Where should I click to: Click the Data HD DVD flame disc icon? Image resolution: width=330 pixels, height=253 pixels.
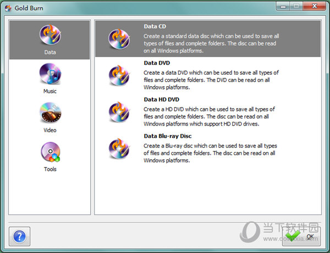click(119, 112)
